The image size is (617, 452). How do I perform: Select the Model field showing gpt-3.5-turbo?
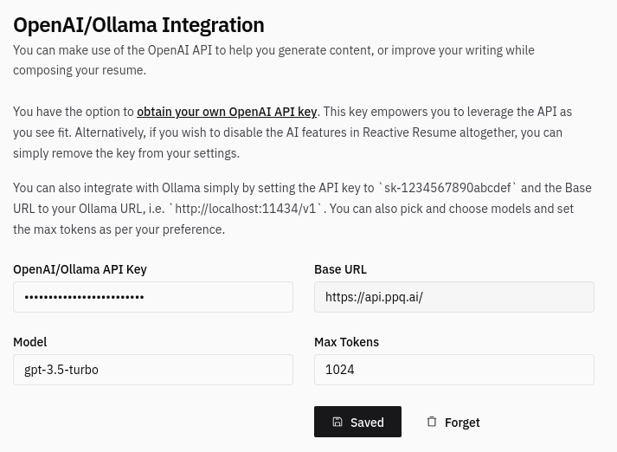click(x=153, y=370)
